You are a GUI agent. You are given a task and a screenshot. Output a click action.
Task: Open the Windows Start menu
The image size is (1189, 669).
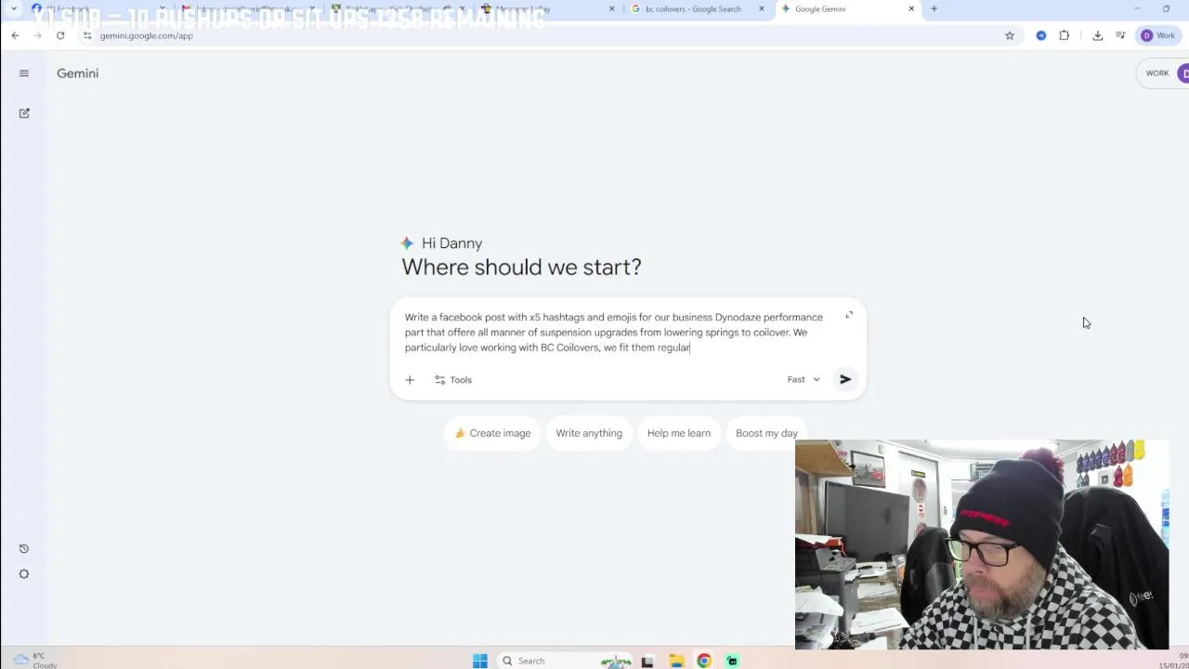pos(480,661)
